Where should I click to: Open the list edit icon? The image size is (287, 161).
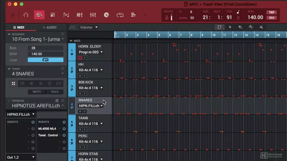pyautogui.click(x=133, y=15)
